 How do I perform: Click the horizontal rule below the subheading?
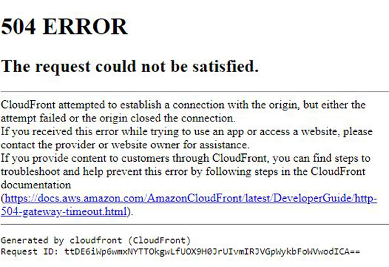(194, 92)
